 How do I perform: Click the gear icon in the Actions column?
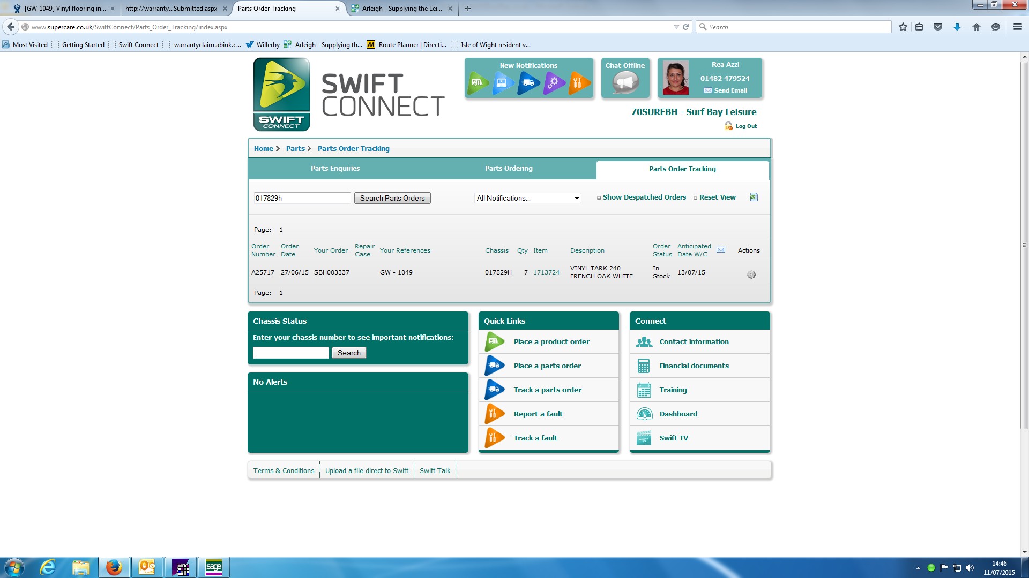(751, 275)
